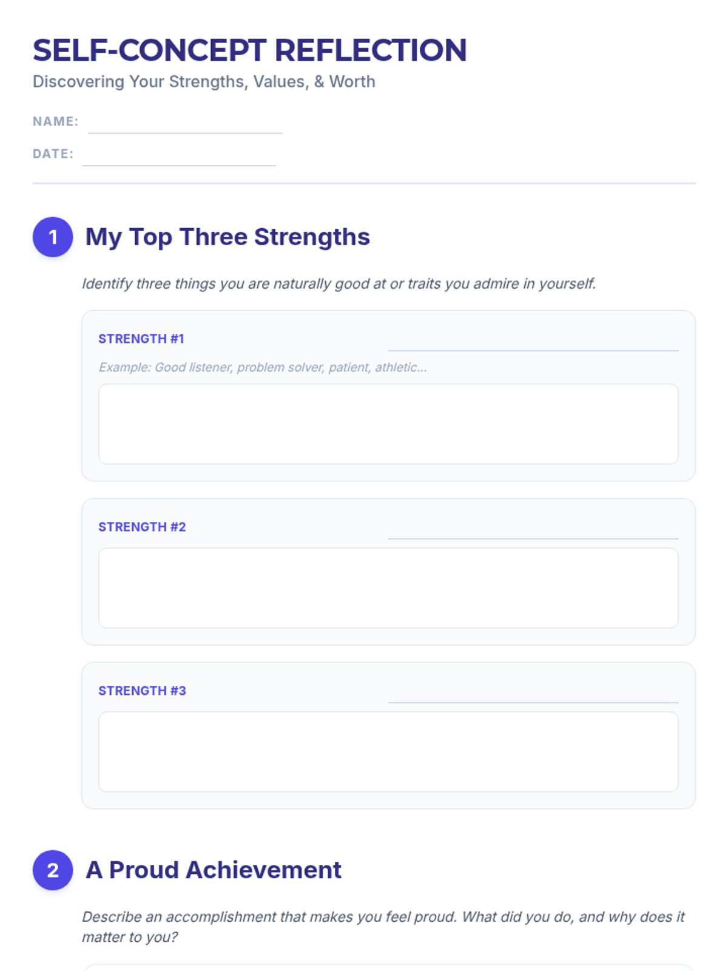This screenshot has height=971, width=728.
Task: Click the number 2 circle badge
Action: (x=53, y=870)
